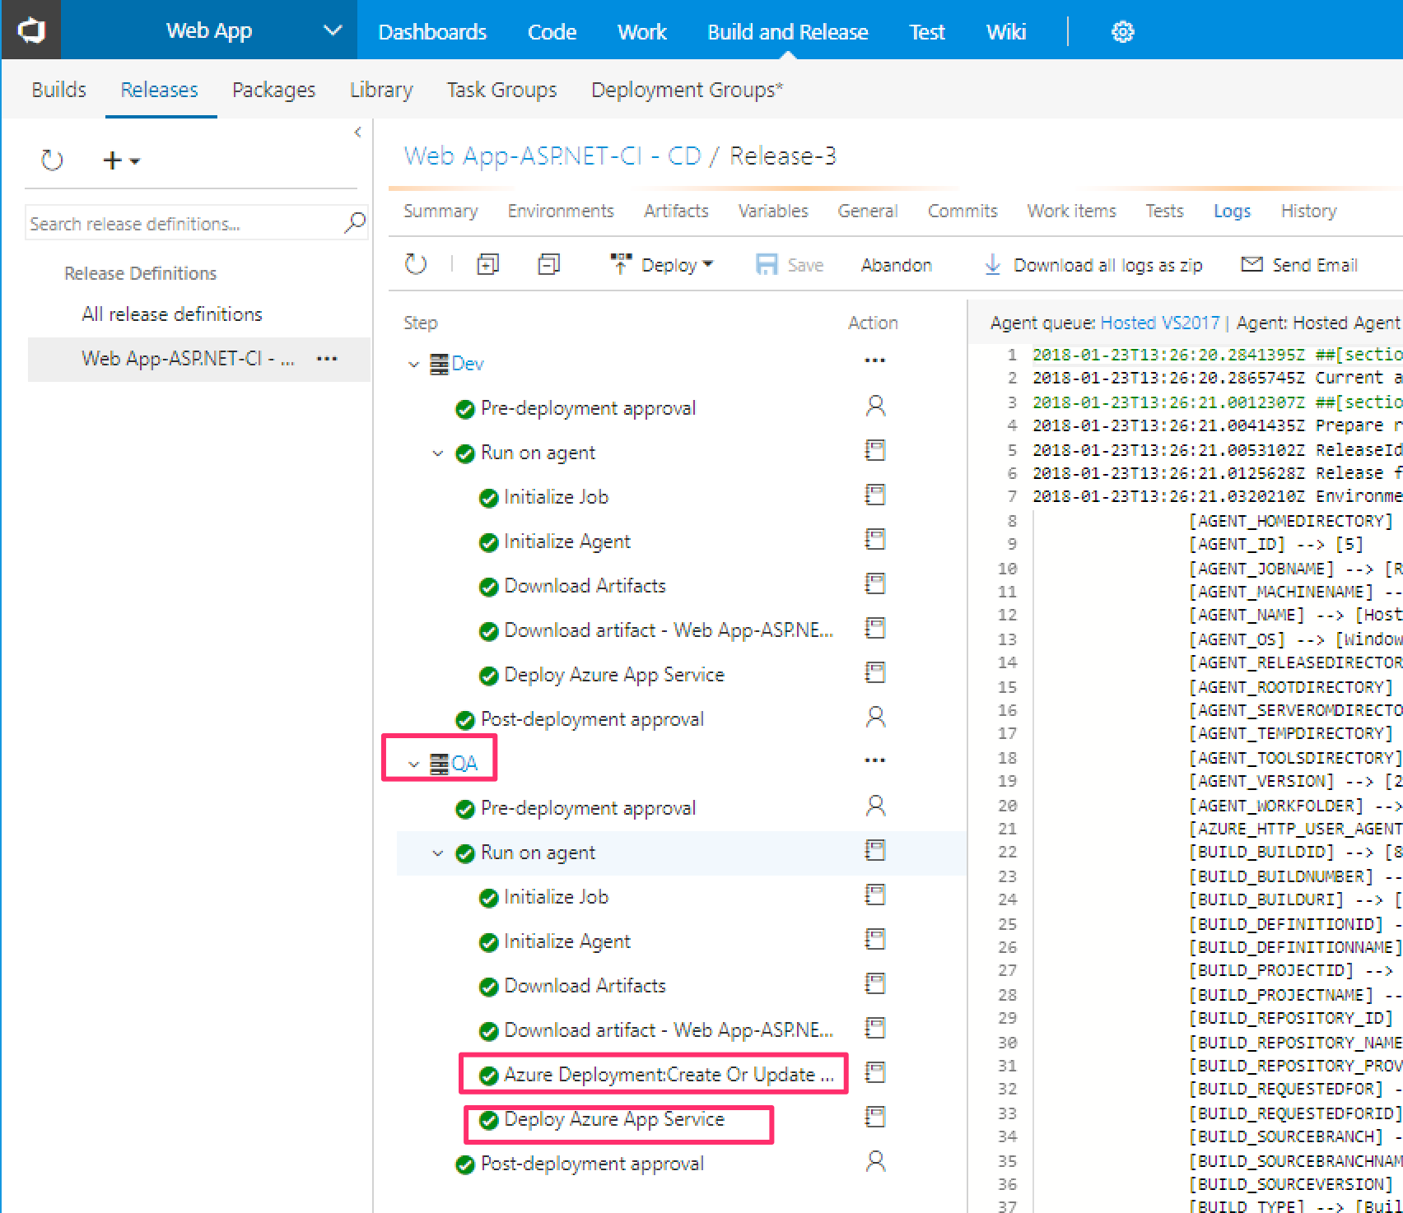Open the settings gear in top bar

[1122, 32]
